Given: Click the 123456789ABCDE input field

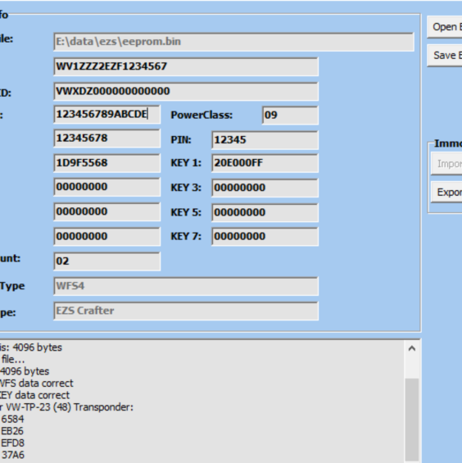Looking at the screenshot, I should (106, 114).
